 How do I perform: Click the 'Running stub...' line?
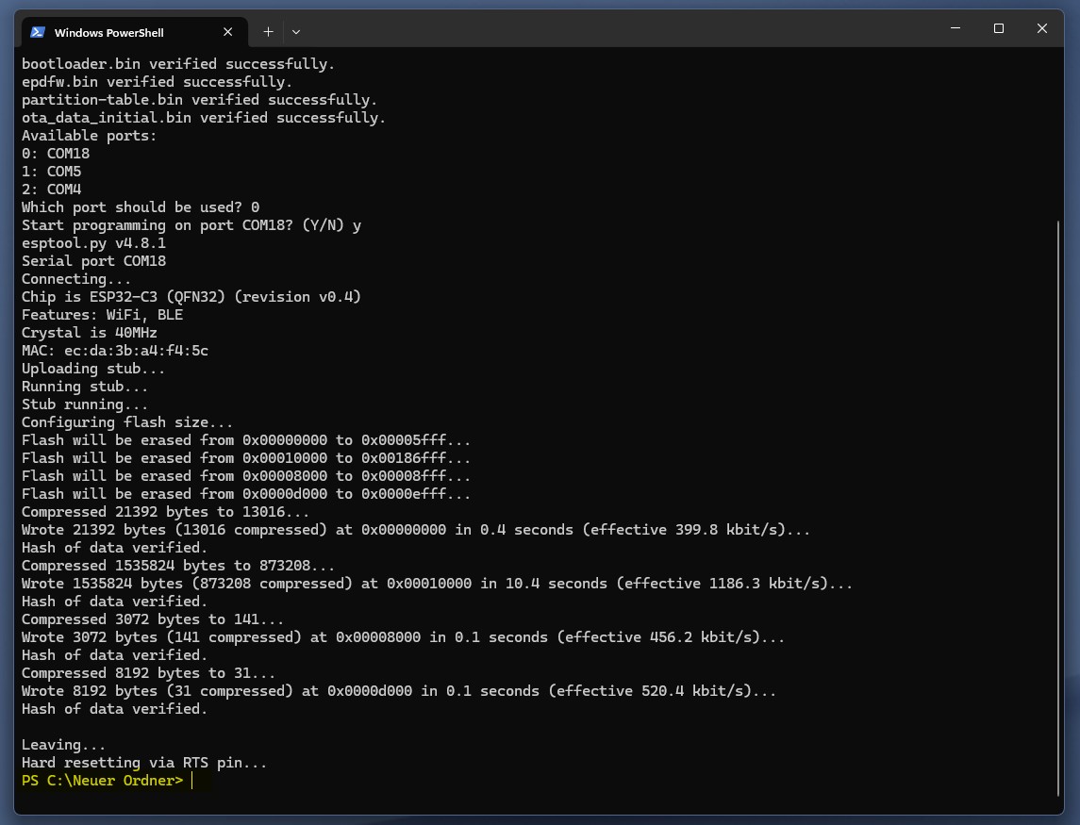click(86, 387)
